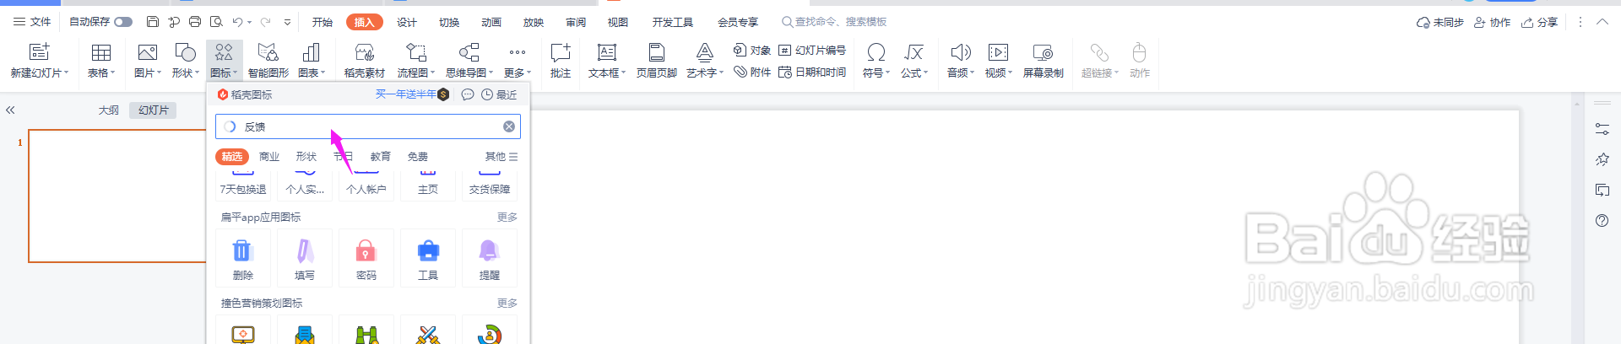Click the 分享 share button
Viewport: 1621px width, 344px height.
click(1540, 23)
